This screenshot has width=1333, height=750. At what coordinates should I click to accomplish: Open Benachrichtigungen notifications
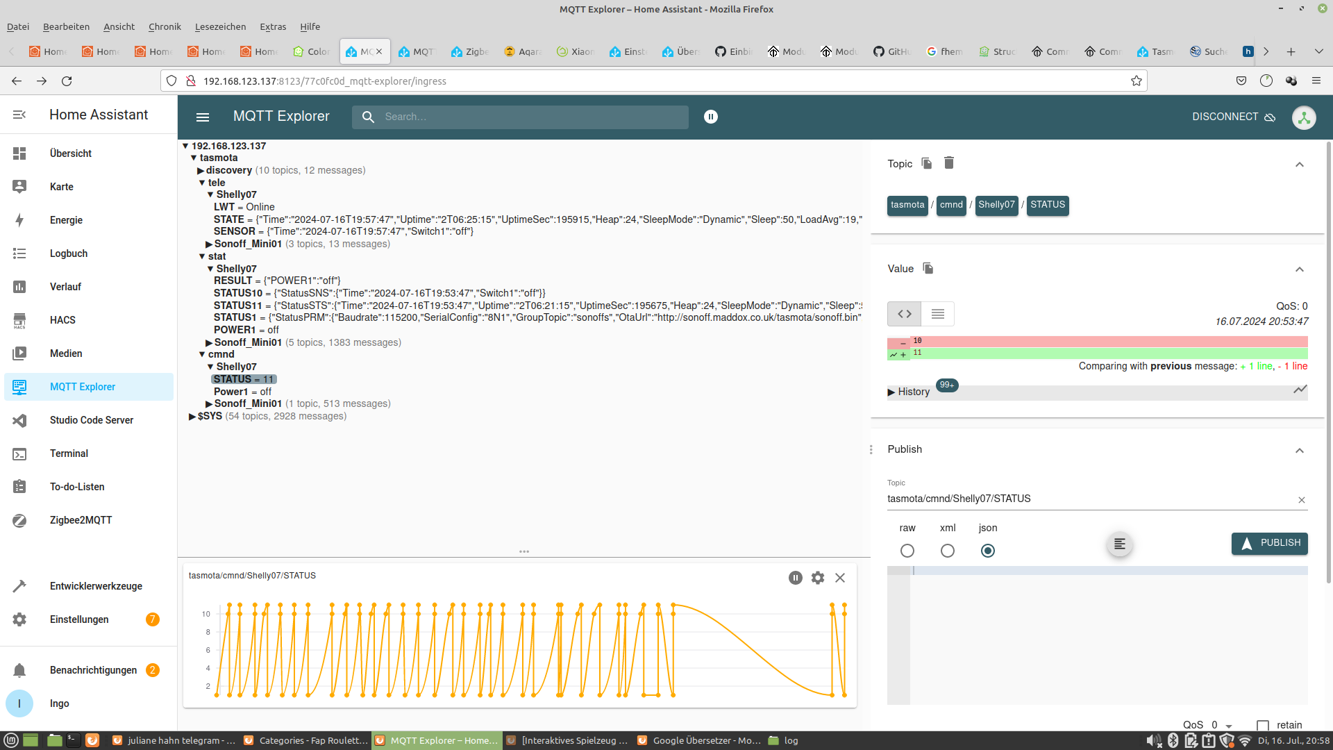click(88, 670)
